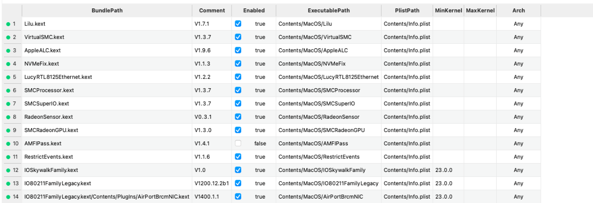Click the green status dot for IOSkywalkFamily.kext
Image resolution: width=593 pixels, height=203 pixels.
coord(8,170)
